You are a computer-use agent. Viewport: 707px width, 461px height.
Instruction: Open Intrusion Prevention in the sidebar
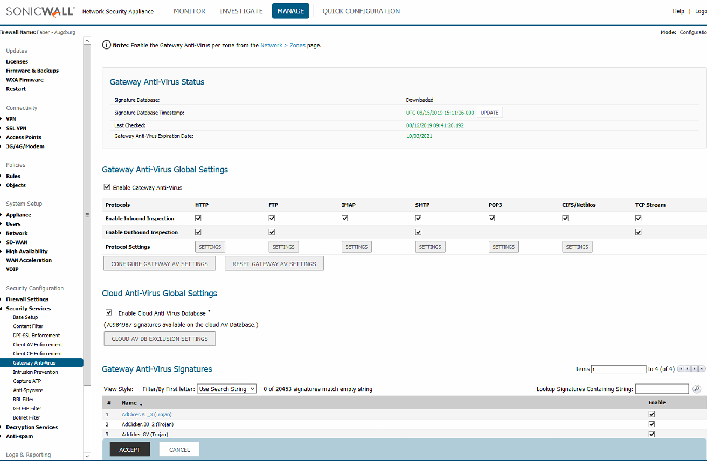coord(36,372)
